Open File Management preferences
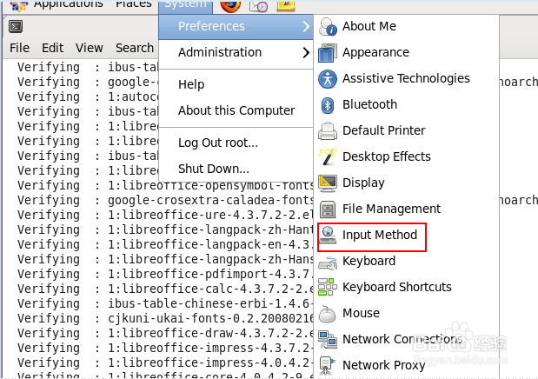 391,209
